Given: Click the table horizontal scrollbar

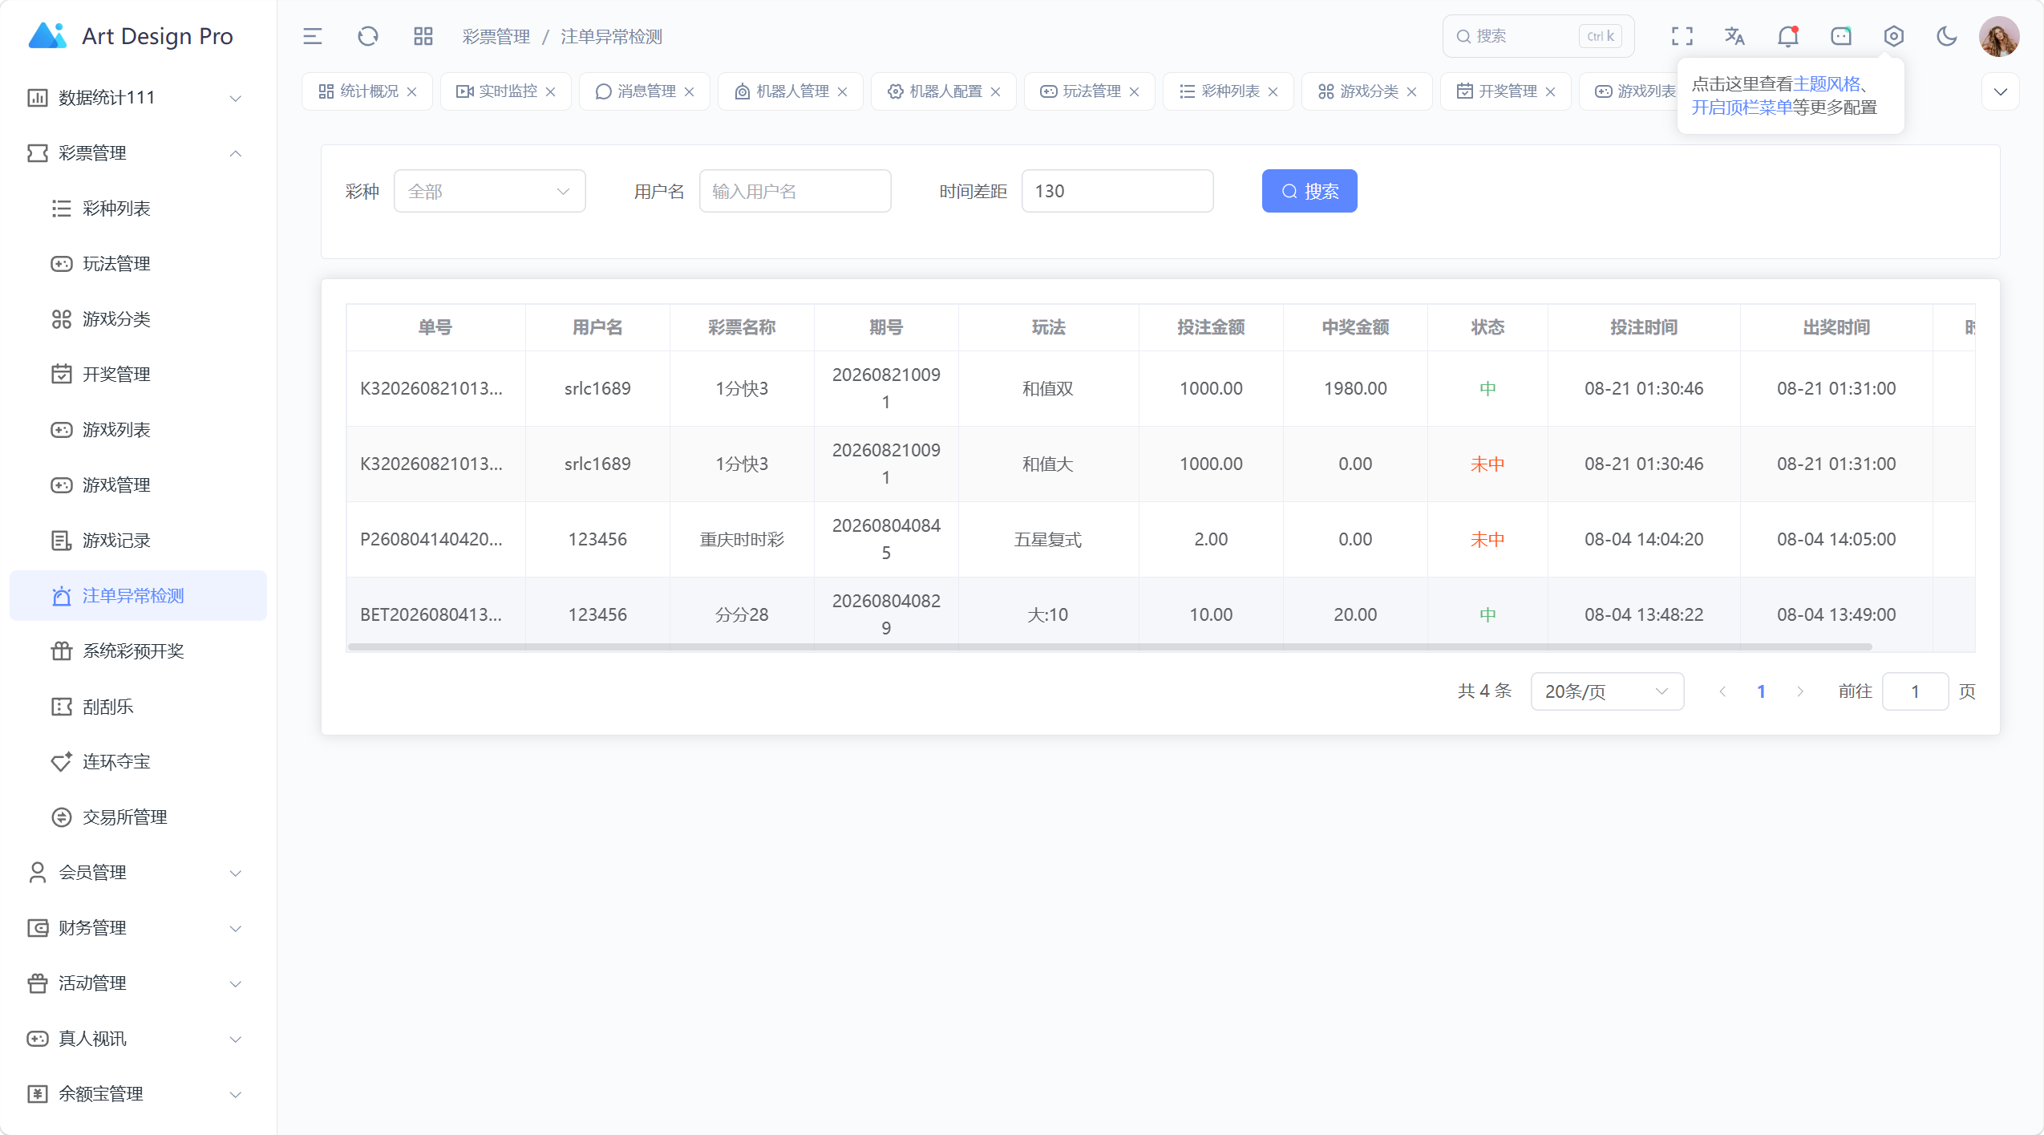Looking at the screenshot, I should click(x=1110, y=647).
